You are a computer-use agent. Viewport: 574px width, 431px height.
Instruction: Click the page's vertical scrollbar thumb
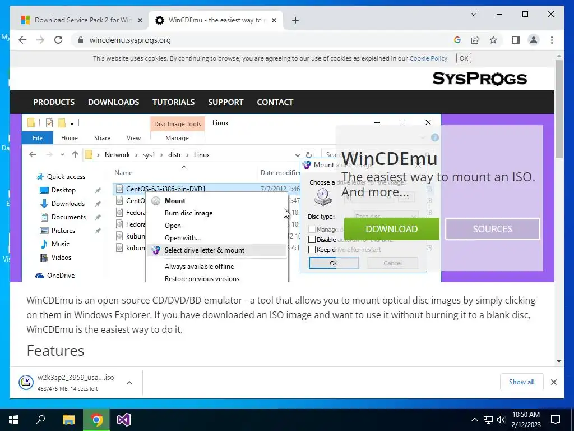pyautogui.click(x=559, y=109)
